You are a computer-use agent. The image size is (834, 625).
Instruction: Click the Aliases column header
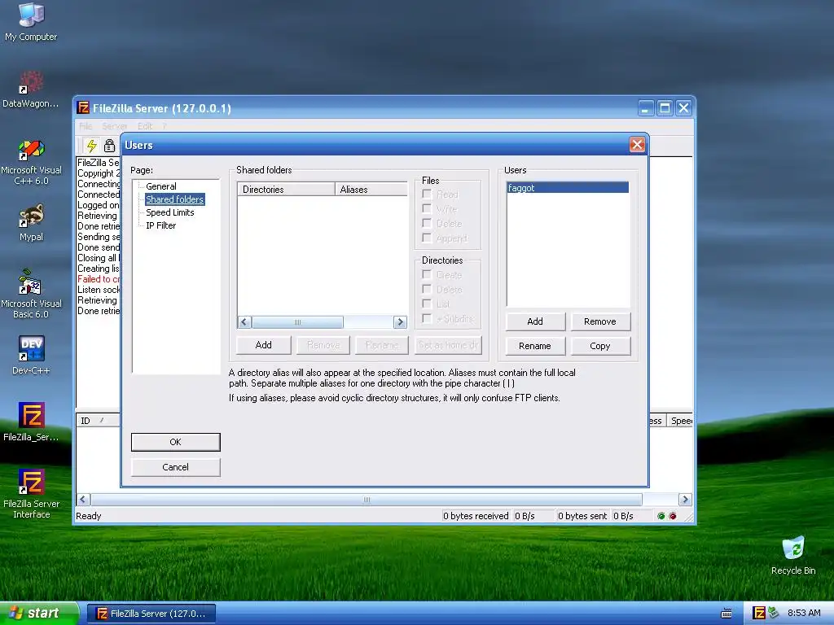371,189
